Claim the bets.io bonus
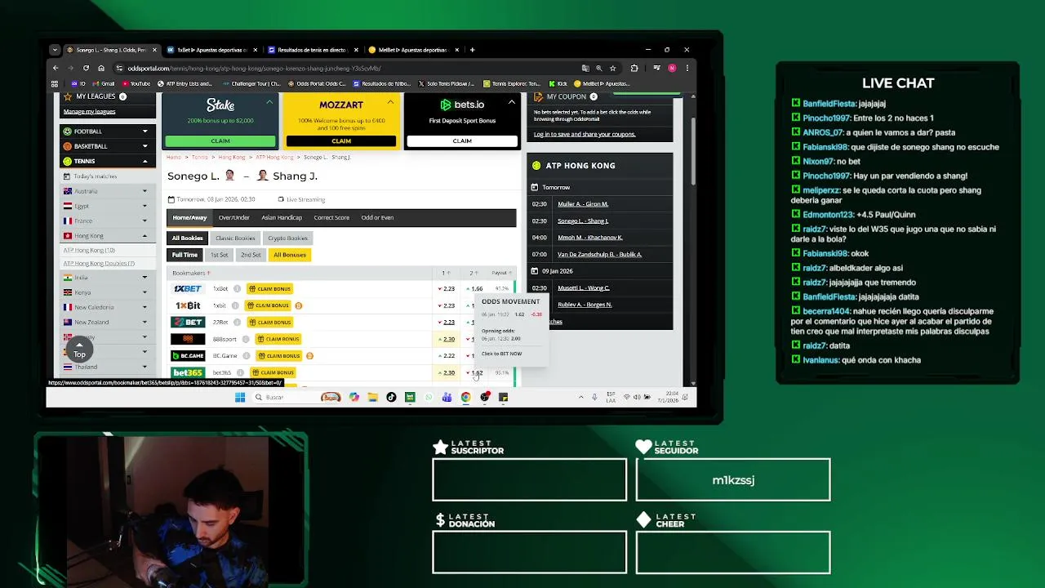Screen dimensions: 1045x588 pos(462,140)
